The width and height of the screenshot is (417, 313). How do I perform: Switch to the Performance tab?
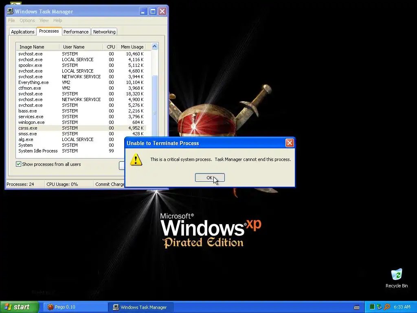[x=76, y=32]
